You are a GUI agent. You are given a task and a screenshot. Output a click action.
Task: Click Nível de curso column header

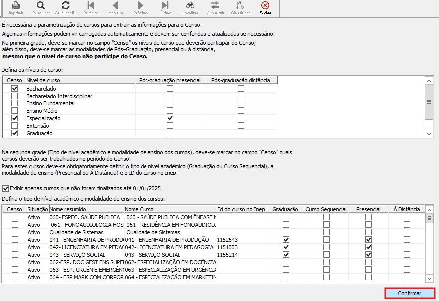81,80
